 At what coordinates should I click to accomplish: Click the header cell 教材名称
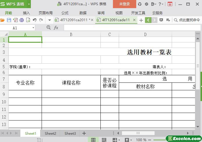[145, 87]
